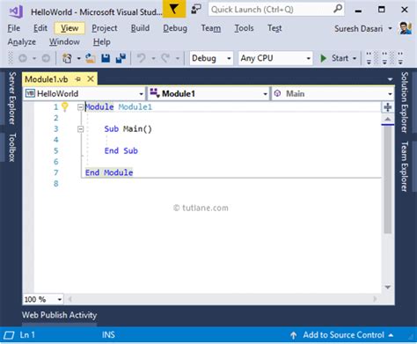Click the editor split window icon
This screenshot has height=344, width=417.
[388, 107]
